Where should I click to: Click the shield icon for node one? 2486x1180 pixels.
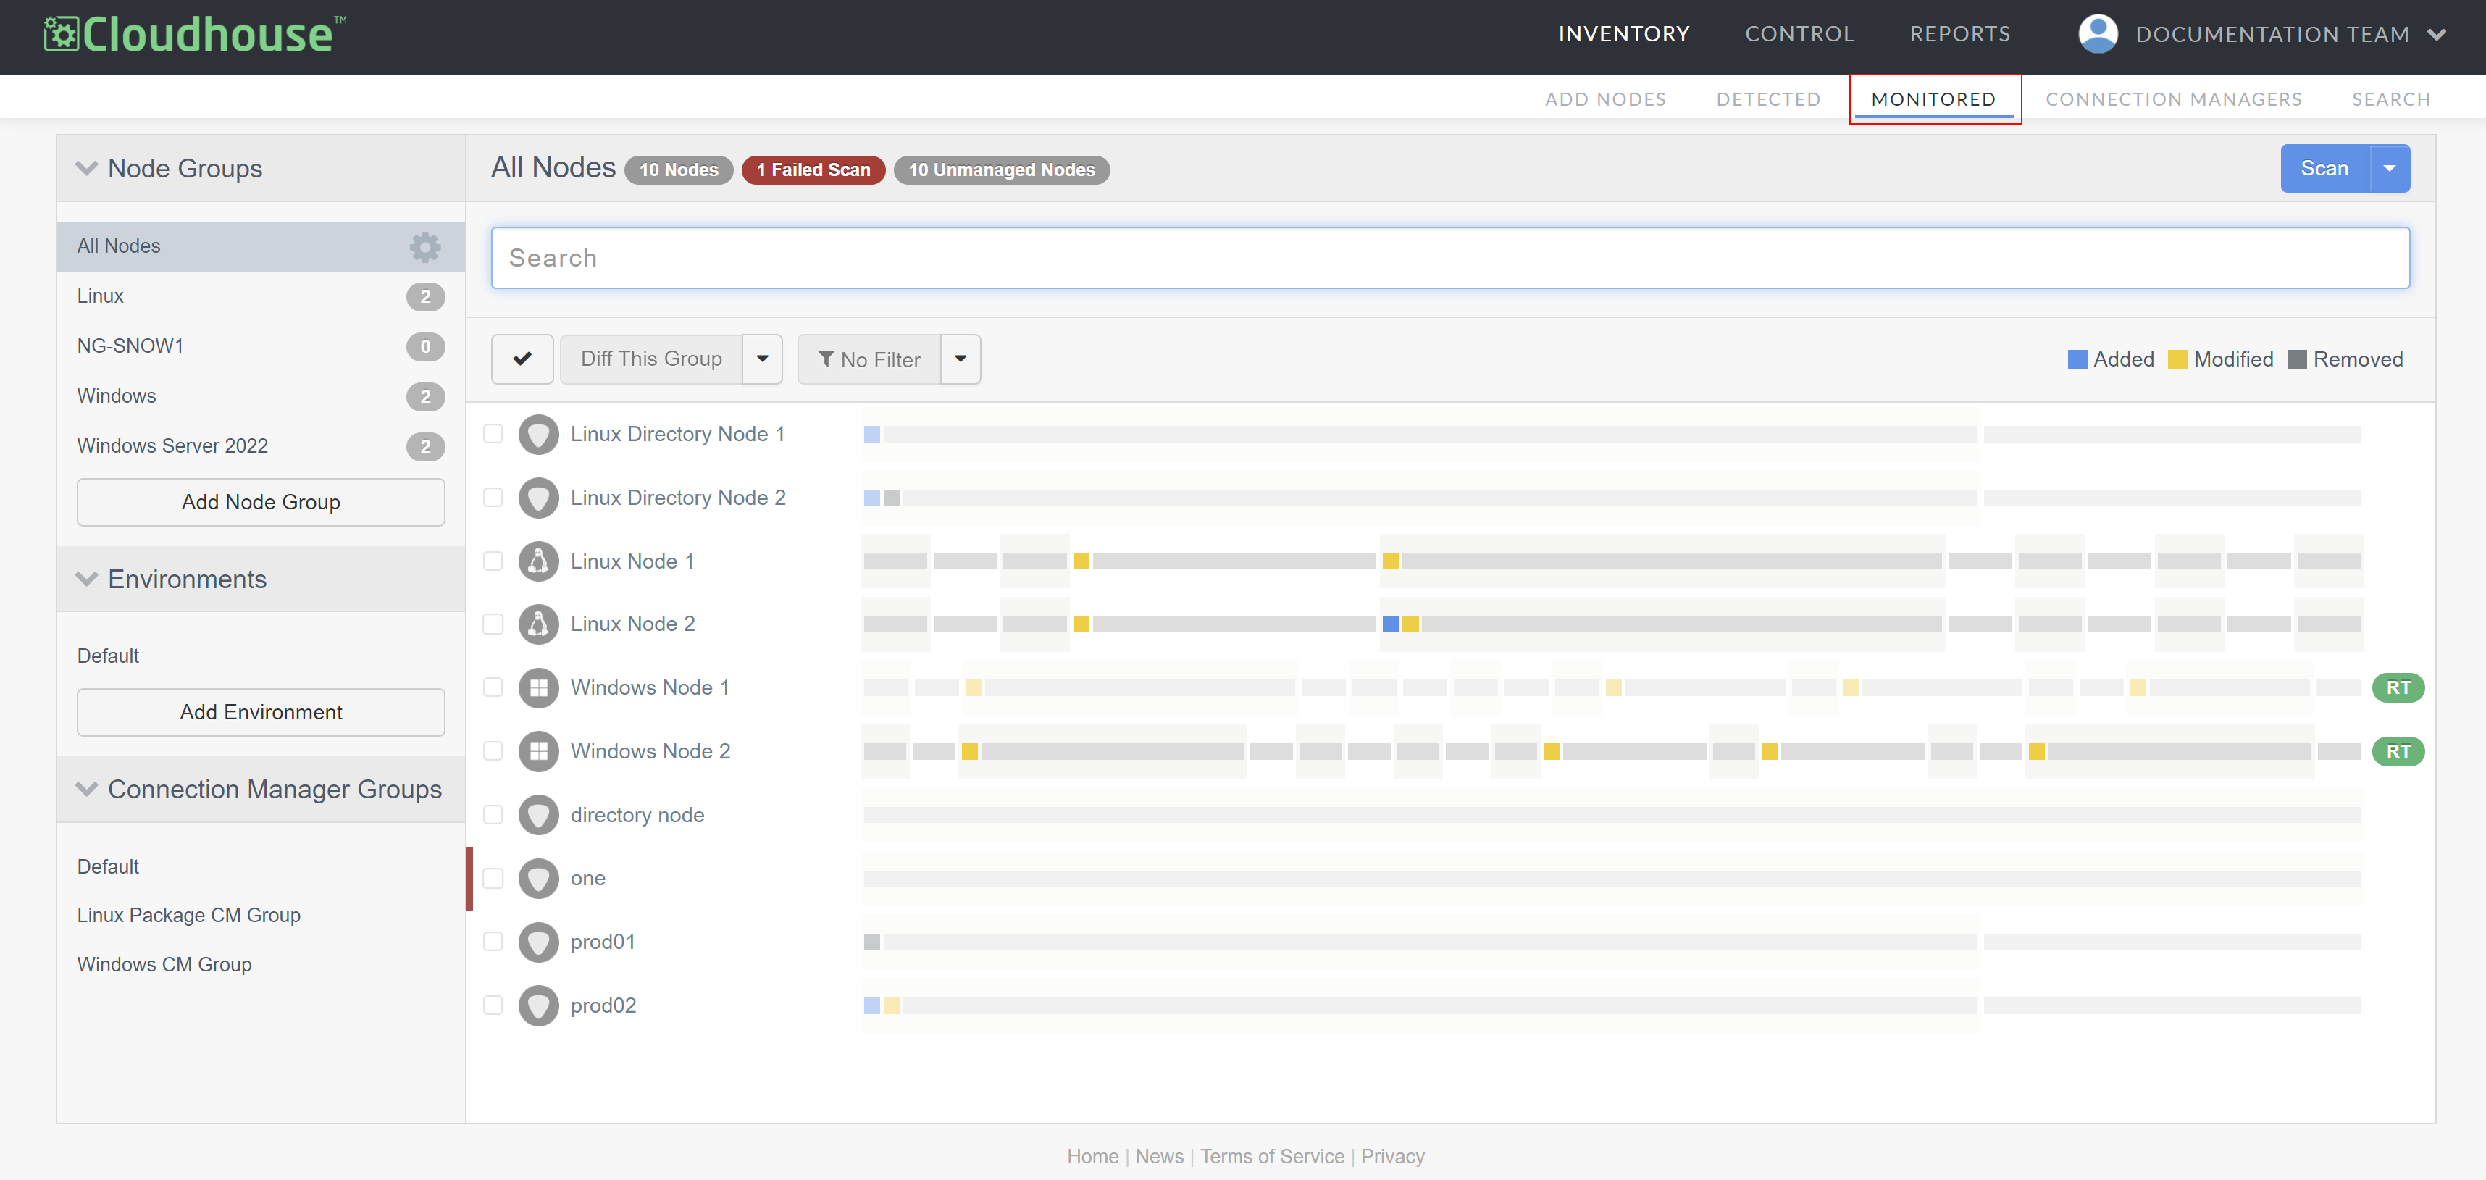click(x=538, y=879)
